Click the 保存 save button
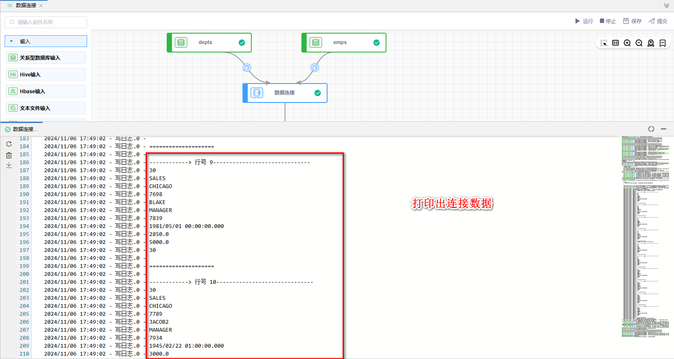This screenshot has width=674, height=359. [632, 21]
